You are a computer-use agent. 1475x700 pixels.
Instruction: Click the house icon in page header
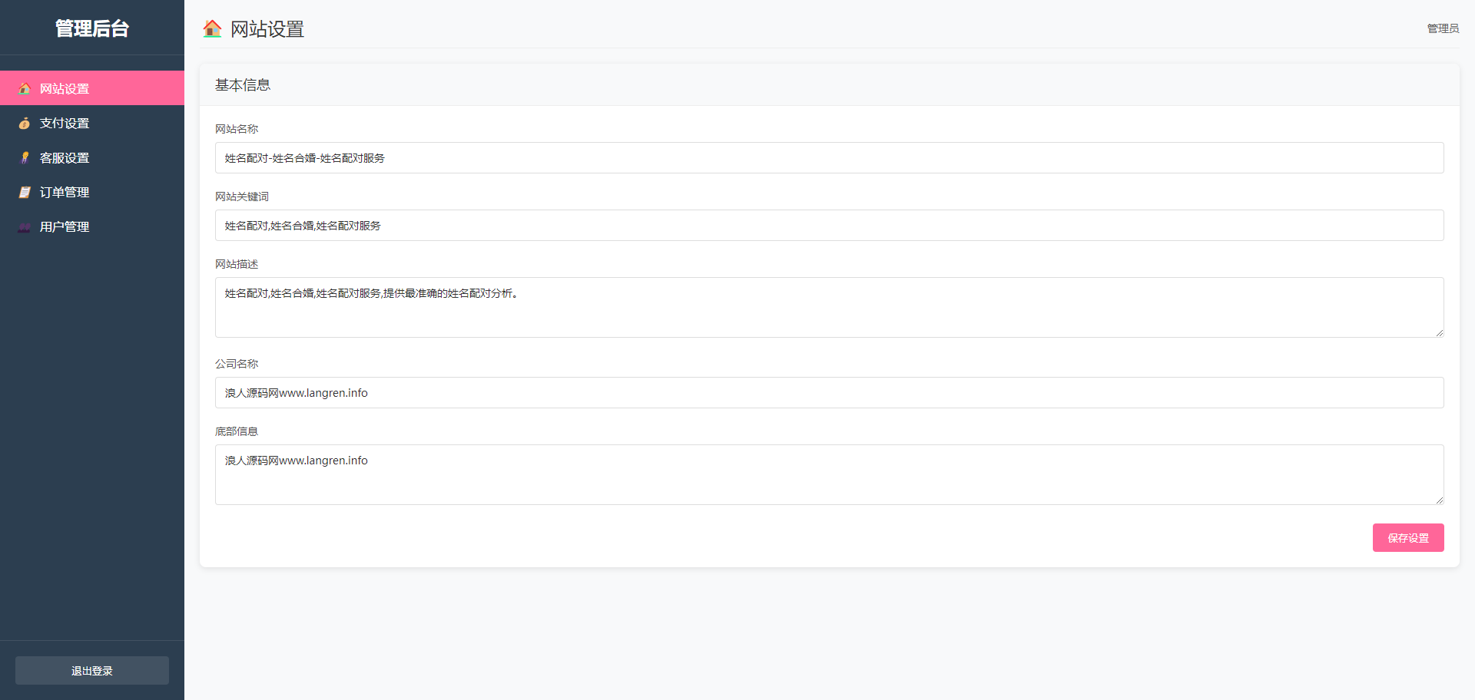[x=212, y=29]
